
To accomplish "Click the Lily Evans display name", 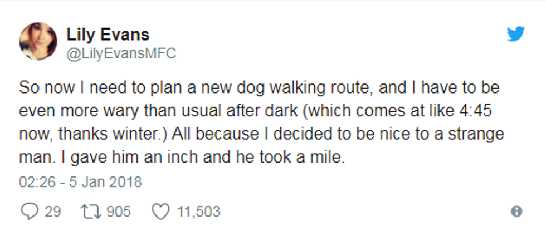I will pyautogui.click(x=108, y=34).
